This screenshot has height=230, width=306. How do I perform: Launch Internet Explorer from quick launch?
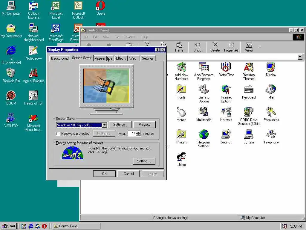pos(31,226)
